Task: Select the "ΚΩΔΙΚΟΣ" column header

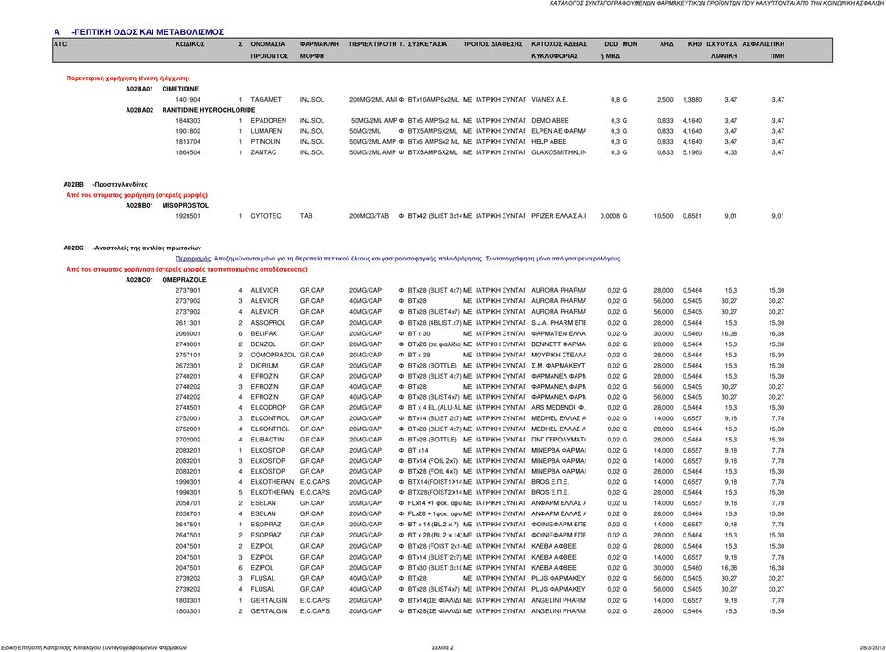Action: [190, 44]
